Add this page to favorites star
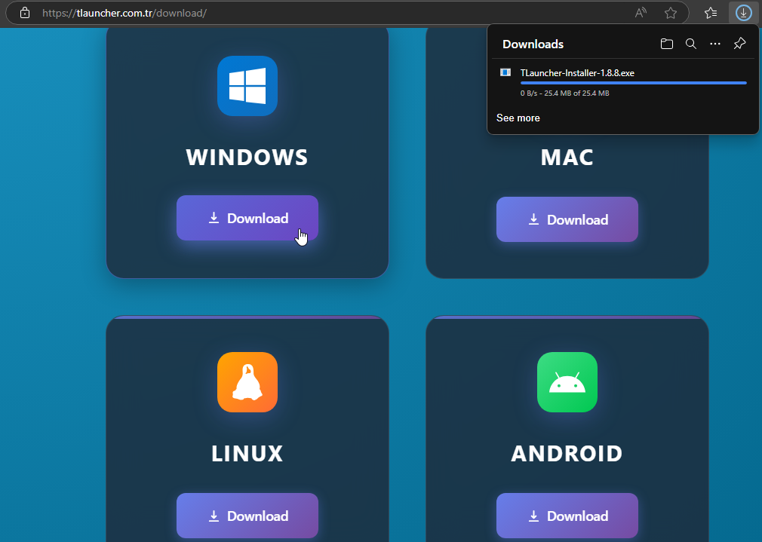The width and height of the screenshot is (762, 542). tap(670, 13)
